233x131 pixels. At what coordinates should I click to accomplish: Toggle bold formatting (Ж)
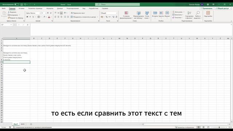point(27,17)
